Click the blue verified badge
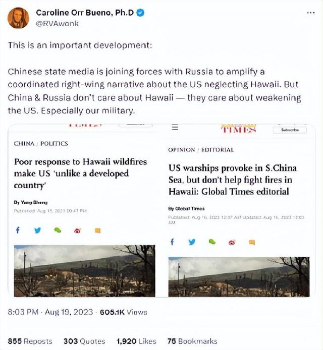Image resolution: width=323 pixels, height=350 pixels. (x=140, y=13)
